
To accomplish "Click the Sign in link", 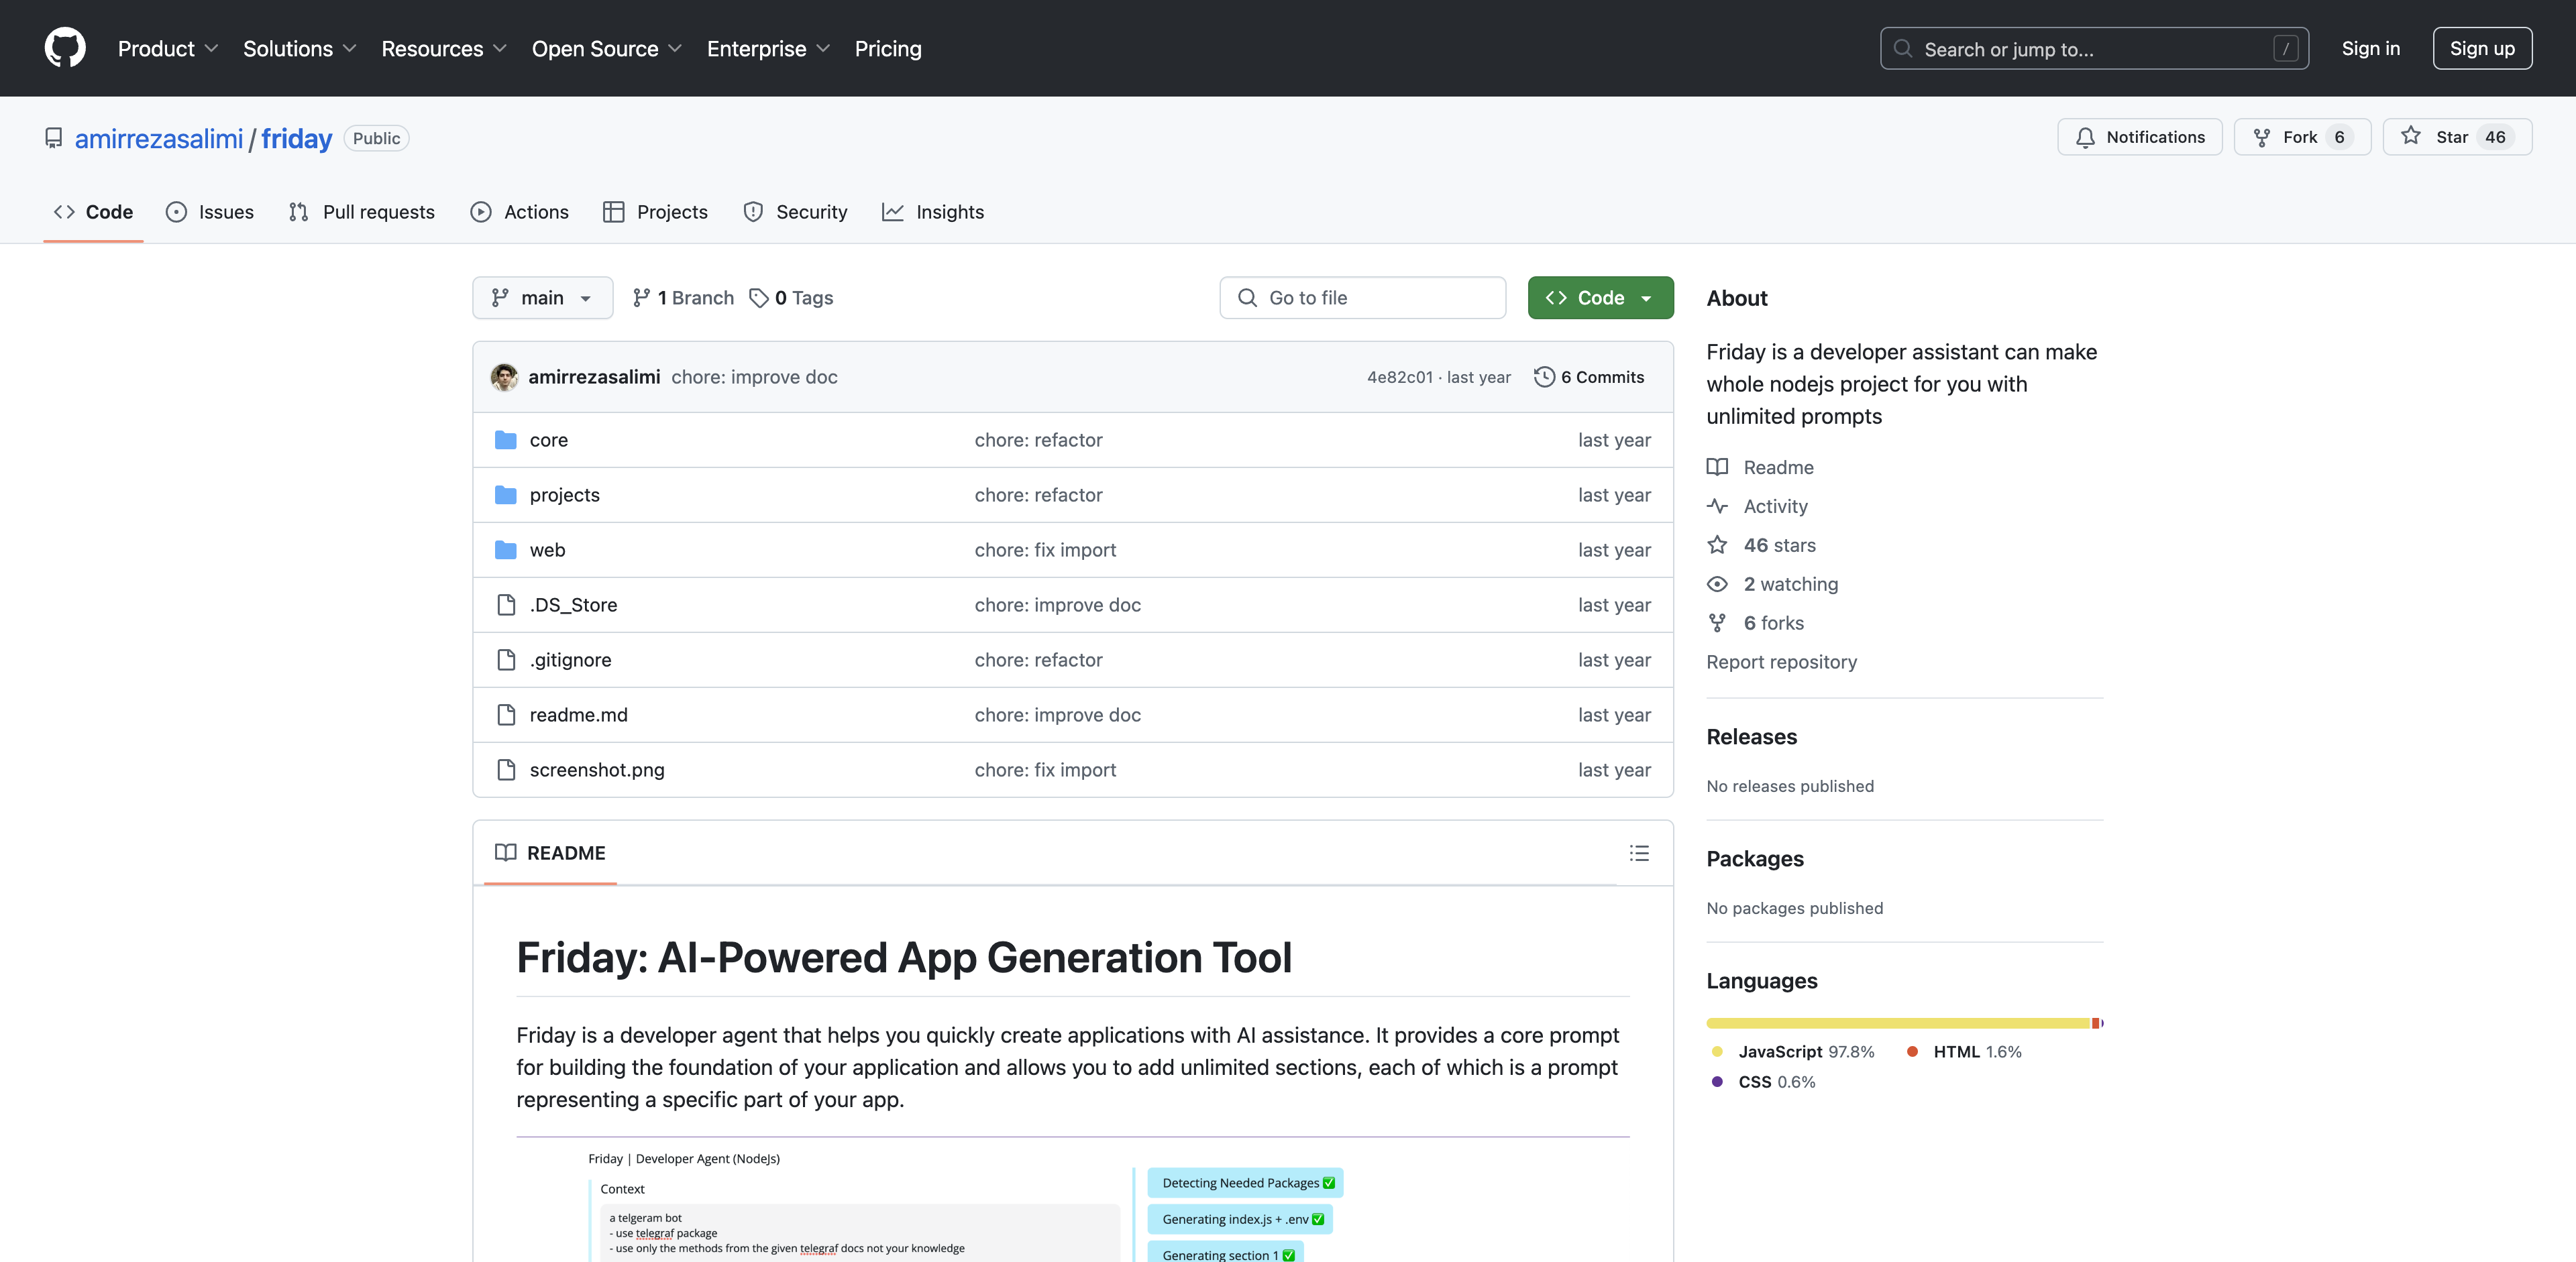I will click(x=2370, y=48).
